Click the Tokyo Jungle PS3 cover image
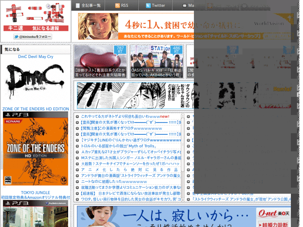The image size is (303, 227). pos(36,213)
